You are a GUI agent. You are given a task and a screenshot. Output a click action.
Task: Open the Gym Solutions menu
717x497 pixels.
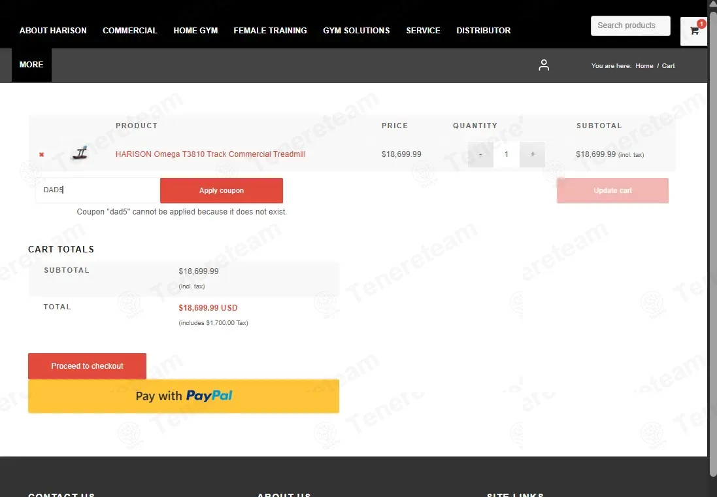[x=356, y=31]
